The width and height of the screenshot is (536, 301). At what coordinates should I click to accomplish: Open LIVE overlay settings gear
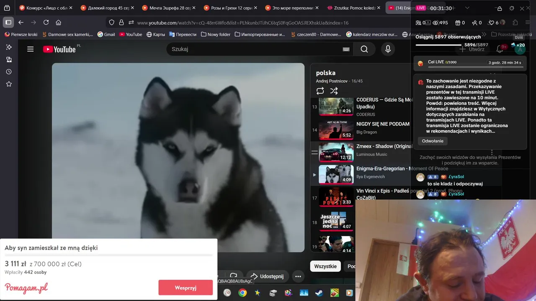point(511,8)
